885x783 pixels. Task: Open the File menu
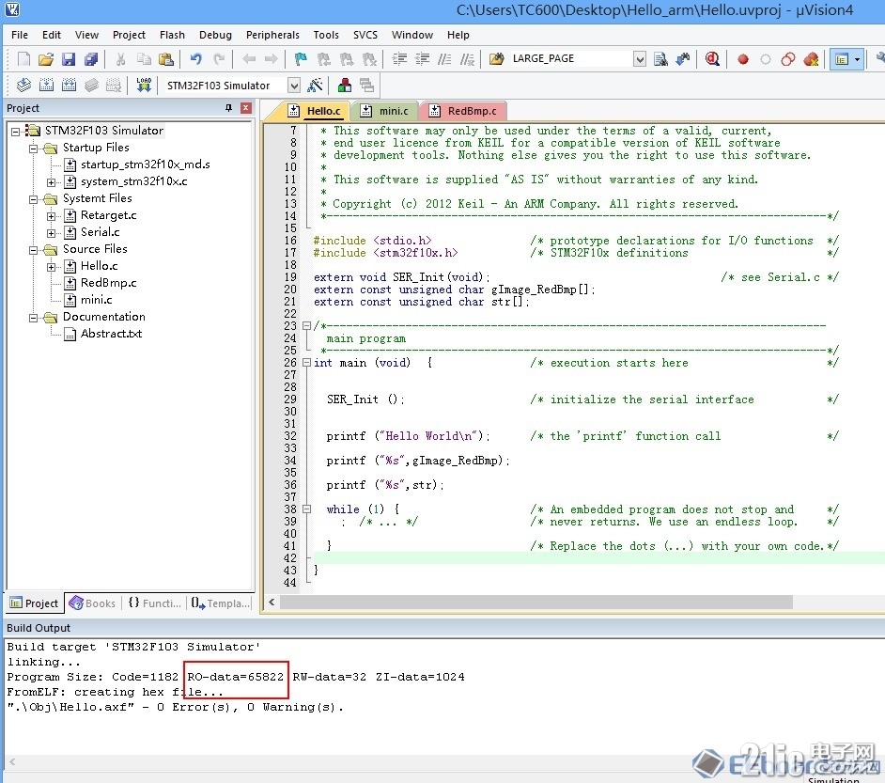coord(19,35)
